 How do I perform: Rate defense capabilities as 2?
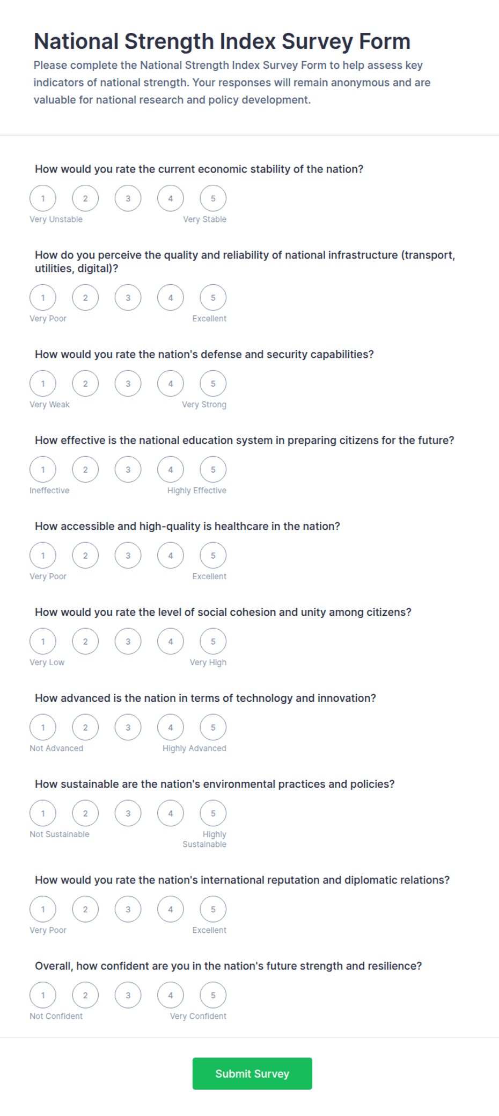(85, 384)
